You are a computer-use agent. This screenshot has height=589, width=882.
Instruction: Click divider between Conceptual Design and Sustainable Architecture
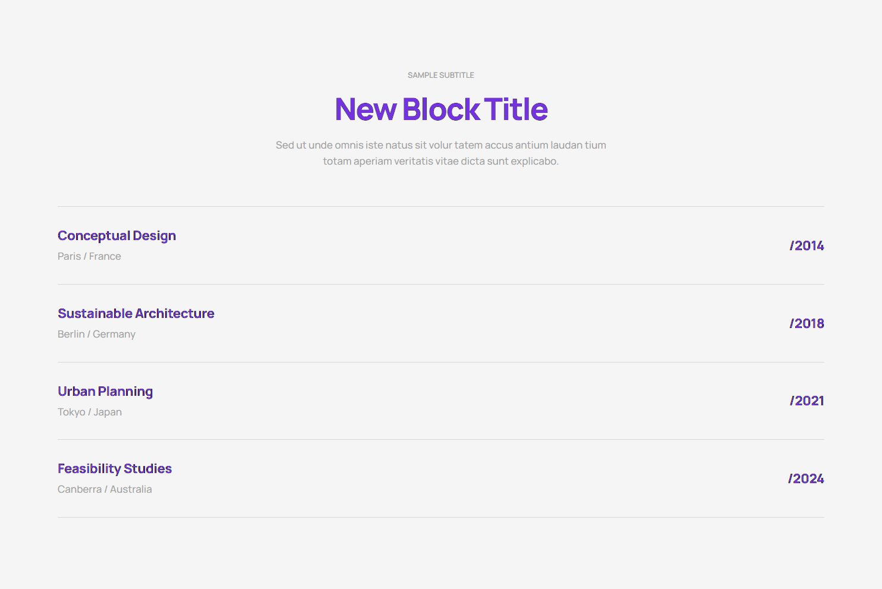coord(440,285)
